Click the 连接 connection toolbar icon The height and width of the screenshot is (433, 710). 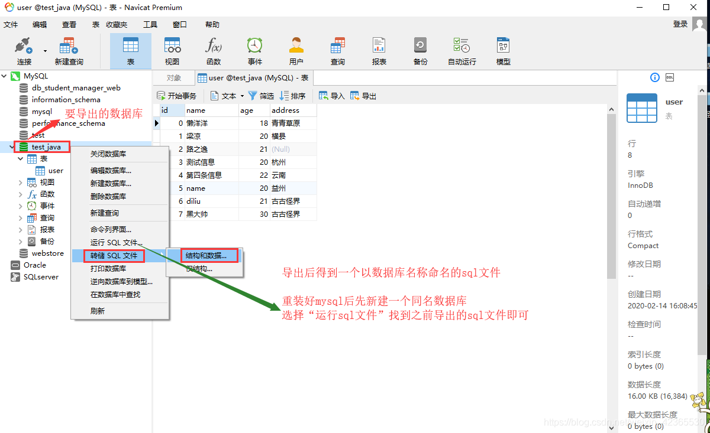(24, 51)
